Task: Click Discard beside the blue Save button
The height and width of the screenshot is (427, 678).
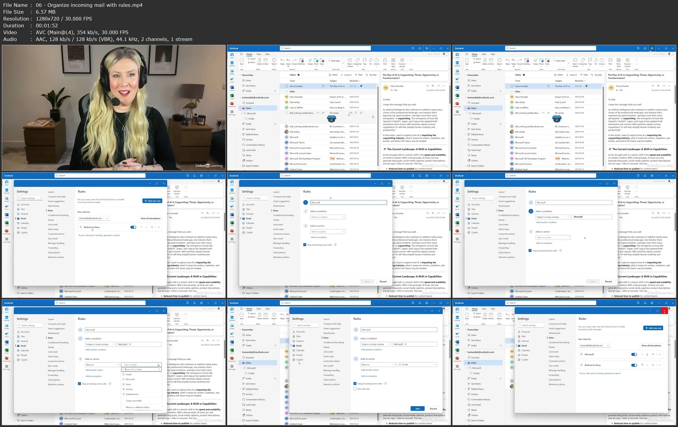Action: (x=433, y=409)
